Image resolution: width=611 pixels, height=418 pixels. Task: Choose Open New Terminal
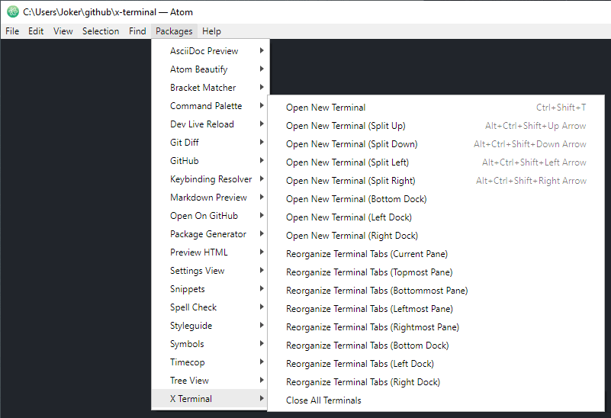(x=436, y=107)
